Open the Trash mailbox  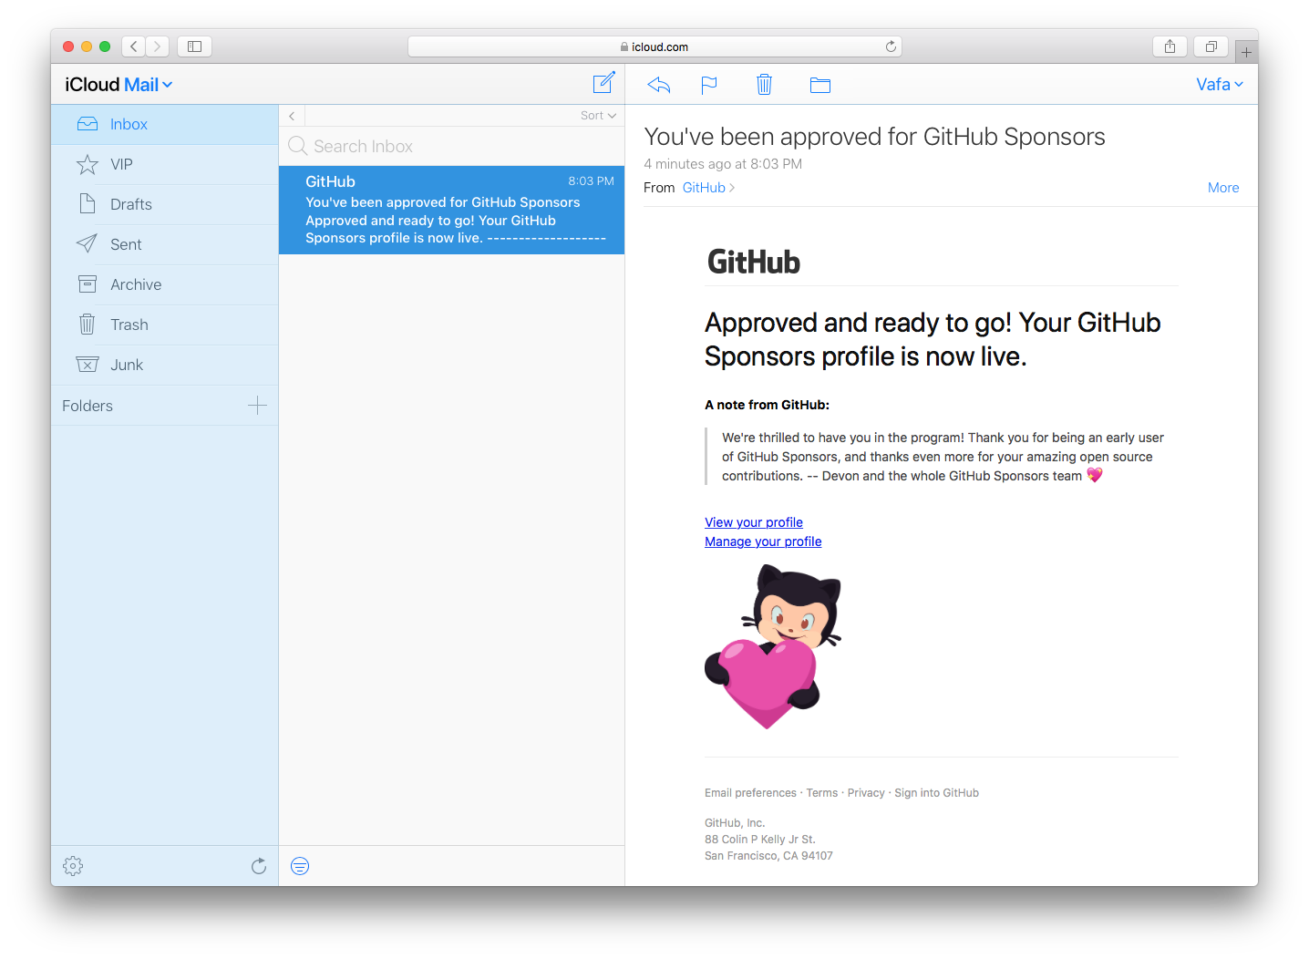pos(164,325)
